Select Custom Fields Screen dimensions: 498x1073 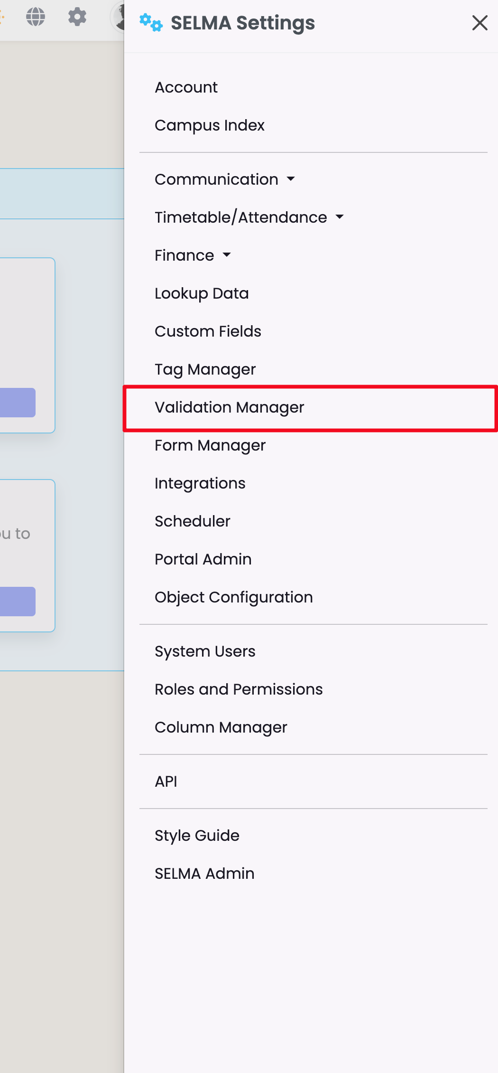pyautogui.click(x=208, y=331)
